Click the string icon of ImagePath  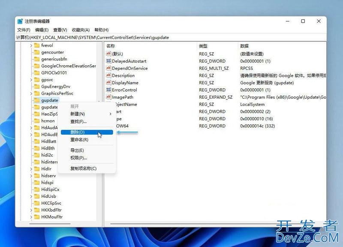click(108, 97)
